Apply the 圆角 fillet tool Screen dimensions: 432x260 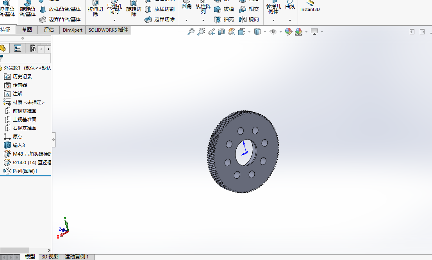[187, 5]
